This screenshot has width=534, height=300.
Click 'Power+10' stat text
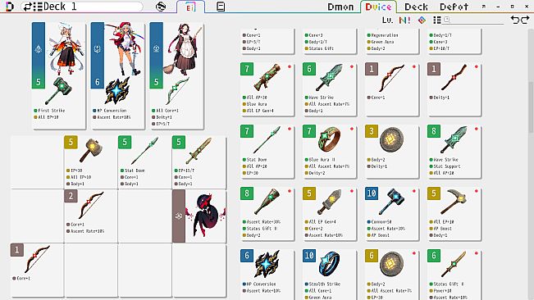point(443,291)
